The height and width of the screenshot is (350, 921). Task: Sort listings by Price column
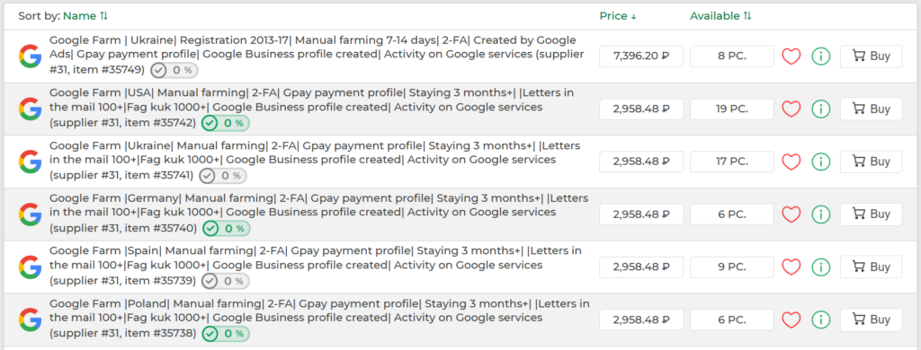click(618, 16)
